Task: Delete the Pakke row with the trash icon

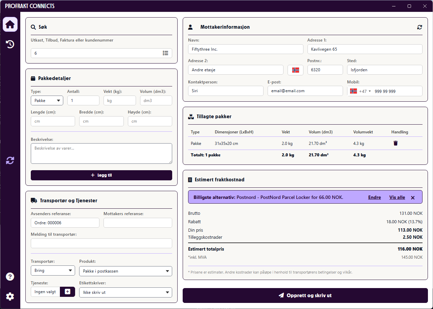Action: 395,143
